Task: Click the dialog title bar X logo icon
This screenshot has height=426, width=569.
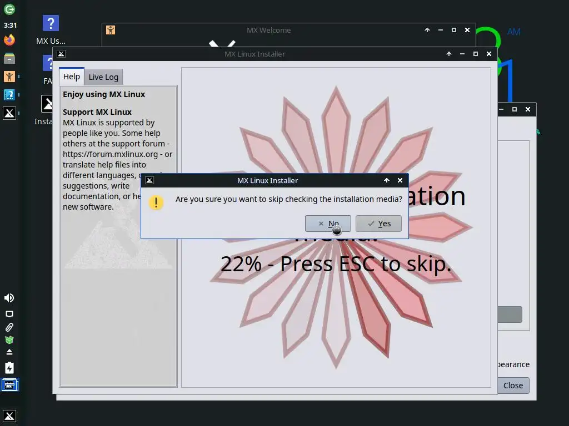Action: click(x=149, y=180)
